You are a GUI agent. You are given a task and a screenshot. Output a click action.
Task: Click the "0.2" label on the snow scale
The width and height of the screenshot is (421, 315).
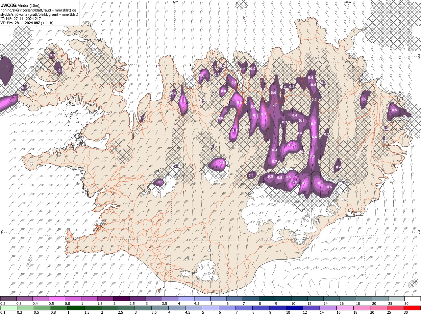(3, 304)
